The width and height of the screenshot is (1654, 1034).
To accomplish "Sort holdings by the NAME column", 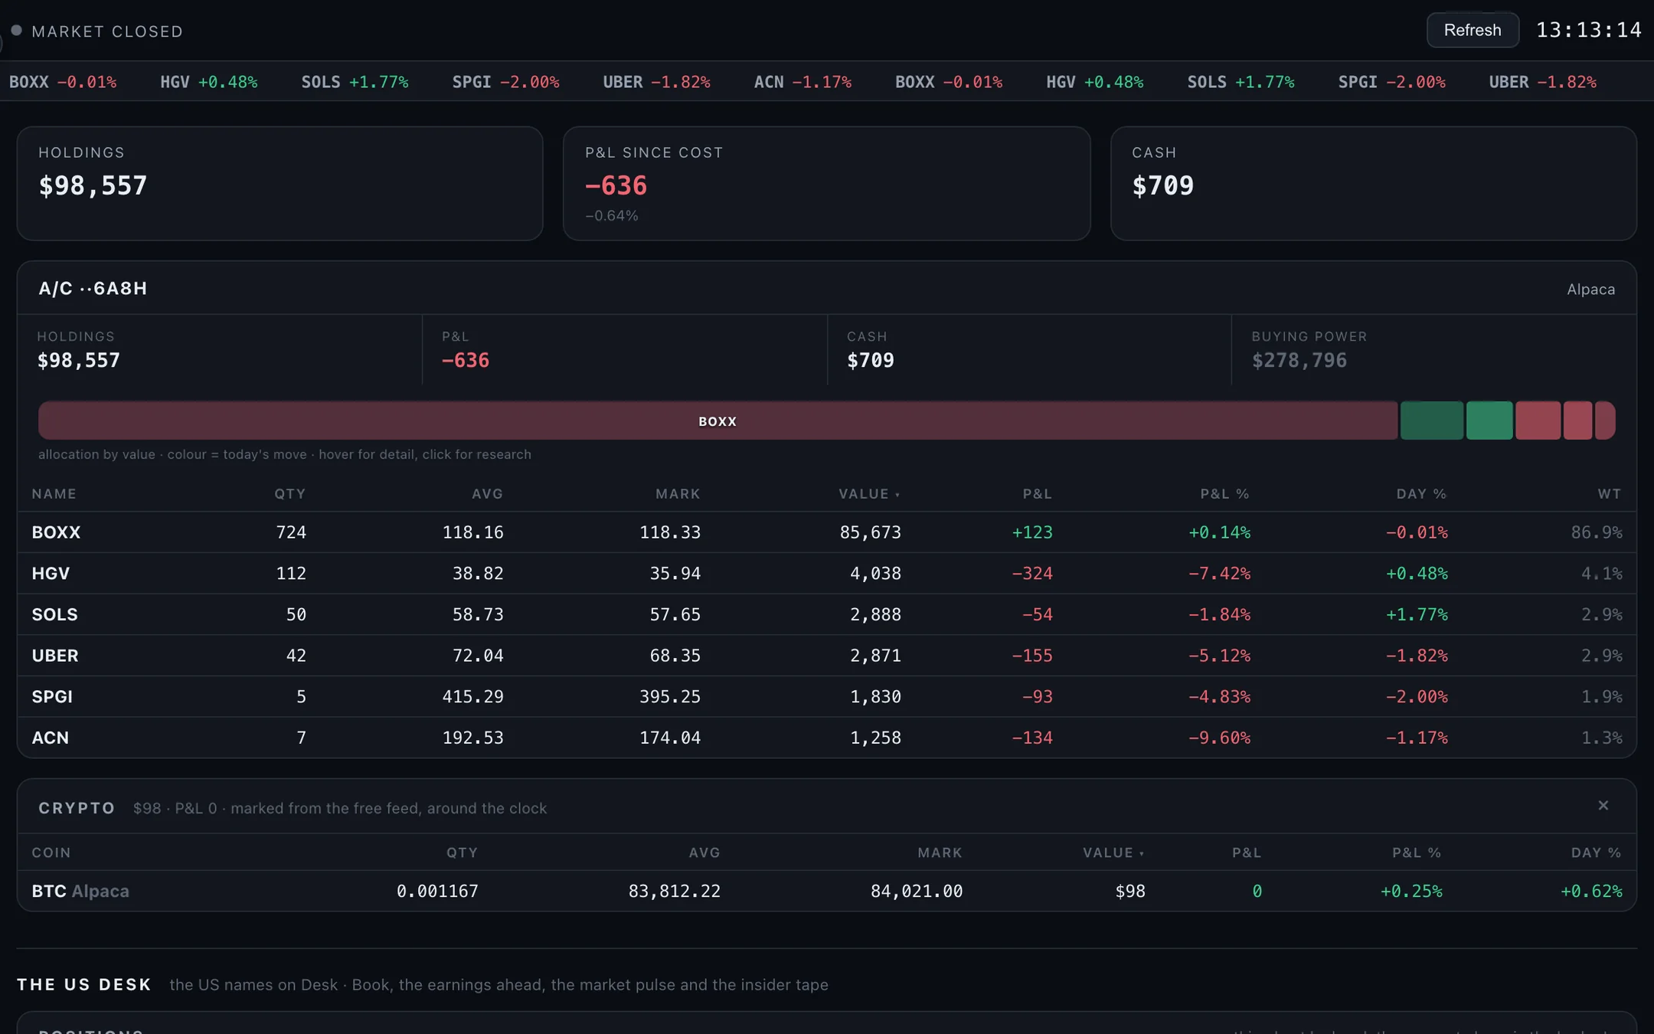I will pyautogui.click(x=54, y=494).
